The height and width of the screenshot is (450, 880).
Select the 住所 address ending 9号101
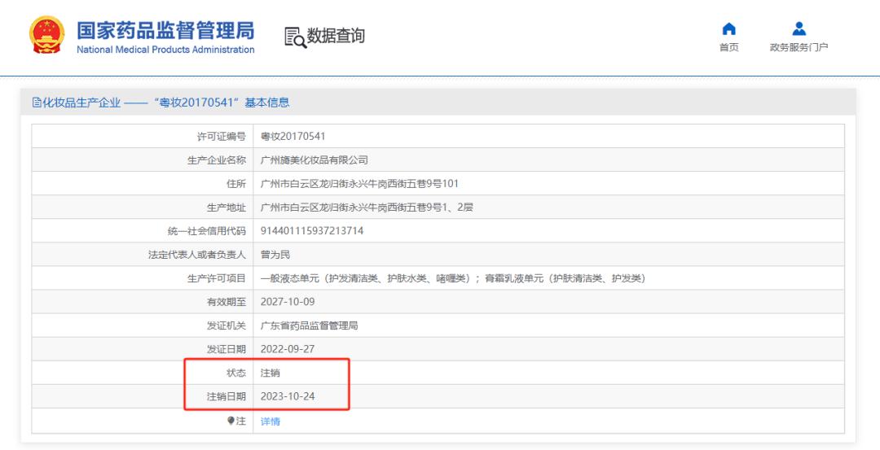(360, 184)
